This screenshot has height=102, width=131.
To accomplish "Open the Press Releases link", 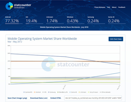I will tap(100, 7).
